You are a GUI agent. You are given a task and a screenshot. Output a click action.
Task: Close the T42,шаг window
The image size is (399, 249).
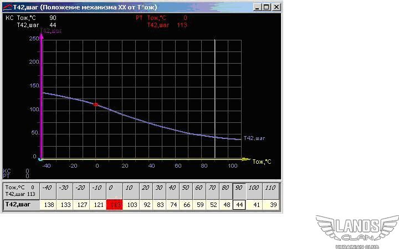(x=276, y=7)
